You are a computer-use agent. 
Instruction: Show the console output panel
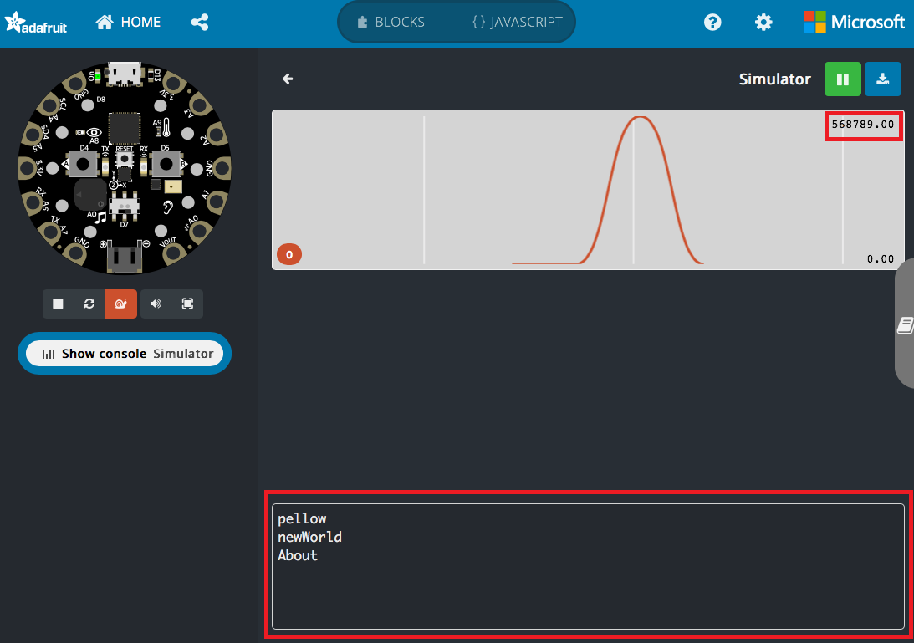124,353
